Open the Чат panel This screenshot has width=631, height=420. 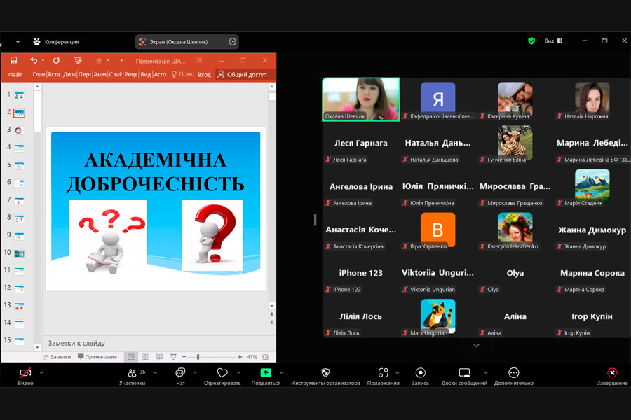180,376
